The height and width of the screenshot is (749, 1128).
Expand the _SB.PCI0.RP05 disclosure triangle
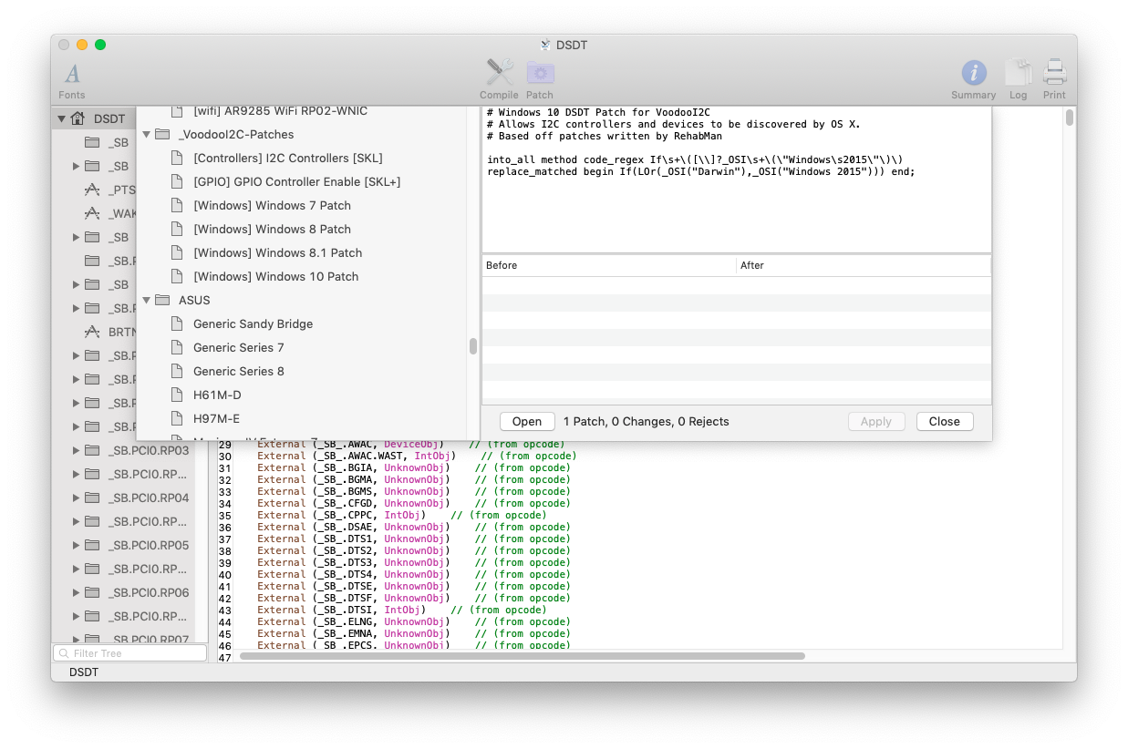[76, 545]
